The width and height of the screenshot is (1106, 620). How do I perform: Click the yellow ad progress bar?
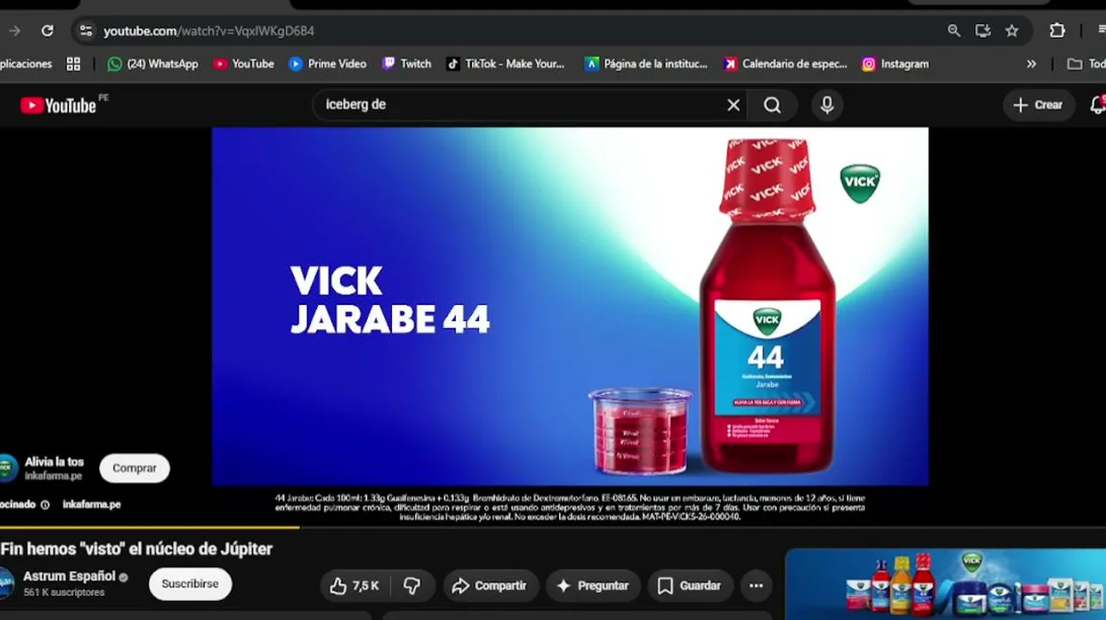(x=150, y=527)
